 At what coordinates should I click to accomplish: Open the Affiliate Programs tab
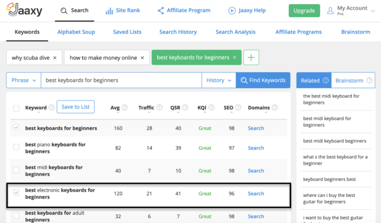(298, 32)
